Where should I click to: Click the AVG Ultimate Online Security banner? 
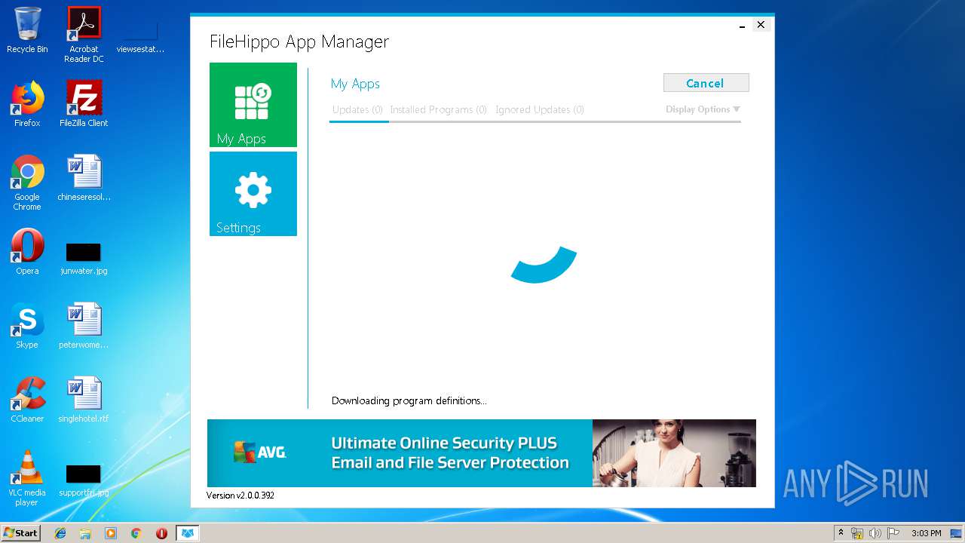point(481,453)
